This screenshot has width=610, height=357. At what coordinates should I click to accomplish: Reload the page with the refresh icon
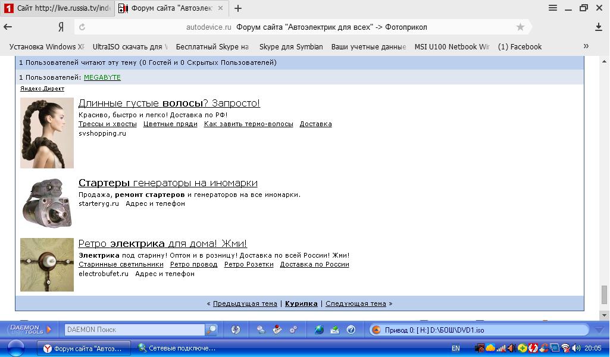coord(82,27)
